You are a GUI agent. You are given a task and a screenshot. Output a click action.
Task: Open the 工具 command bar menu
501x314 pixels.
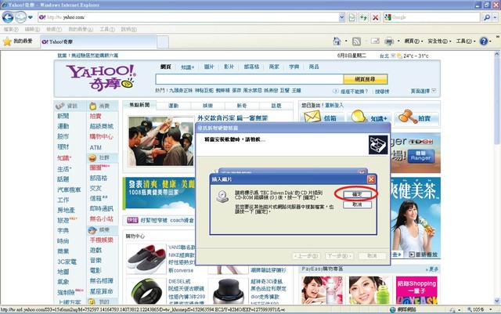point(466,41)
